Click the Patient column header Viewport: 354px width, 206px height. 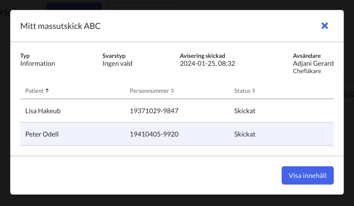(34, 91)
